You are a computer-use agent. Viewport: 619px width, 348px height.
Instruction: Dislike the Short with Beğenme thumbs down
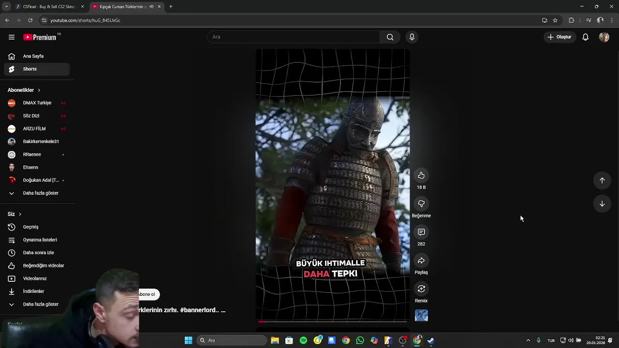pos(421,204)
